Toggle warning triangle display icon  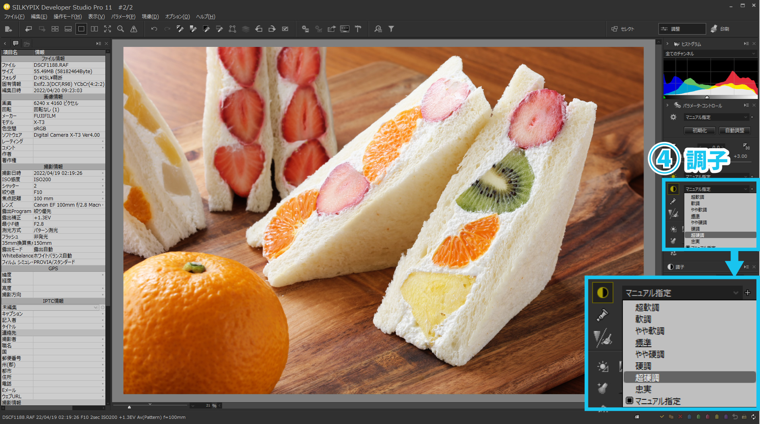(x=134, y=29)
